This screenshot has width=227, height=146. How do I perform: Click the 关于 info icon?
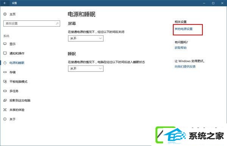coord(5,119)
